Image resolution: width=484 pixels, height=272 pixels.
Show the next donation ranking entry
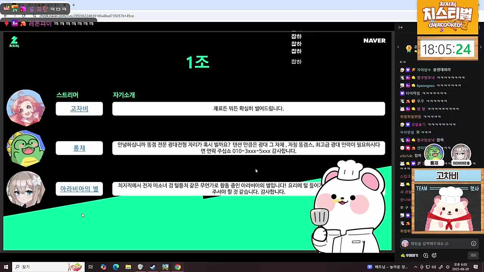(481, 47)
